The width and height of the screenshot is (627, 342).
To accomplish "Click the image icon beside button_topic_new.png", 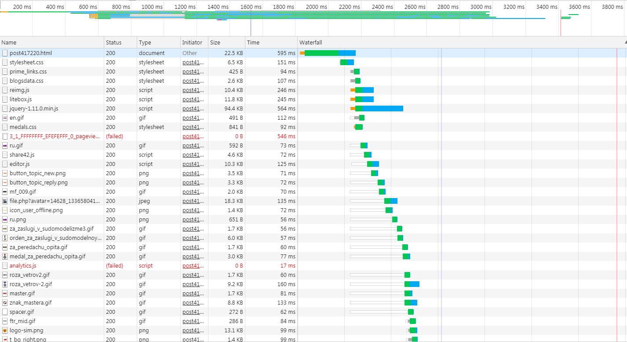I will click(5, 173).
